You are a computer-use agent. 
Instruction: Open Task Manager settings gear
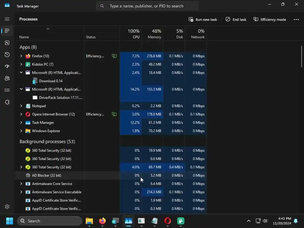click(7, 207)
